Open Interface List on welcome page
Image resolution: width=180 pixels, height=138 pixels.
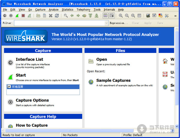tap(29, 59)
